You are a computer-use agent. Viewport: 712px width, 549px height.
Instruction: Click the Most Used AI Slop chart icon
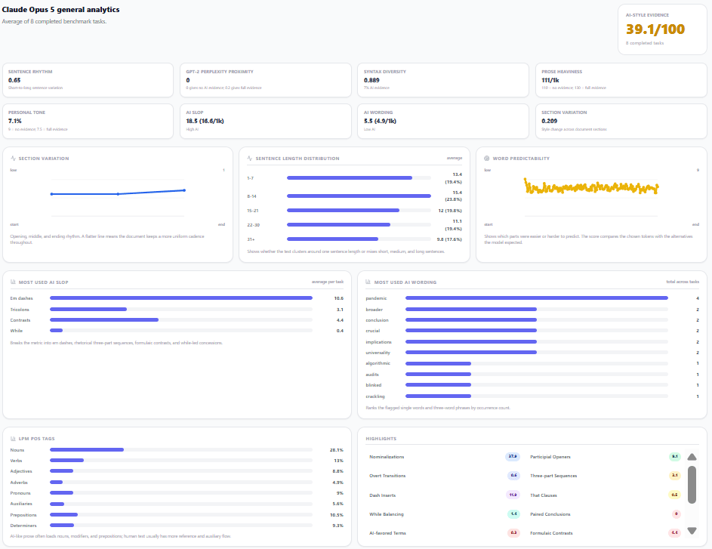pos(13,282)
